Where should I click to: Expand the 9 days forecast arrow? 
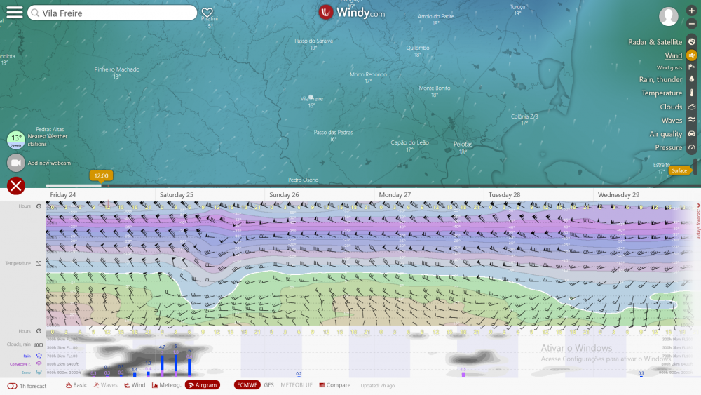click(x=698, y=206)
